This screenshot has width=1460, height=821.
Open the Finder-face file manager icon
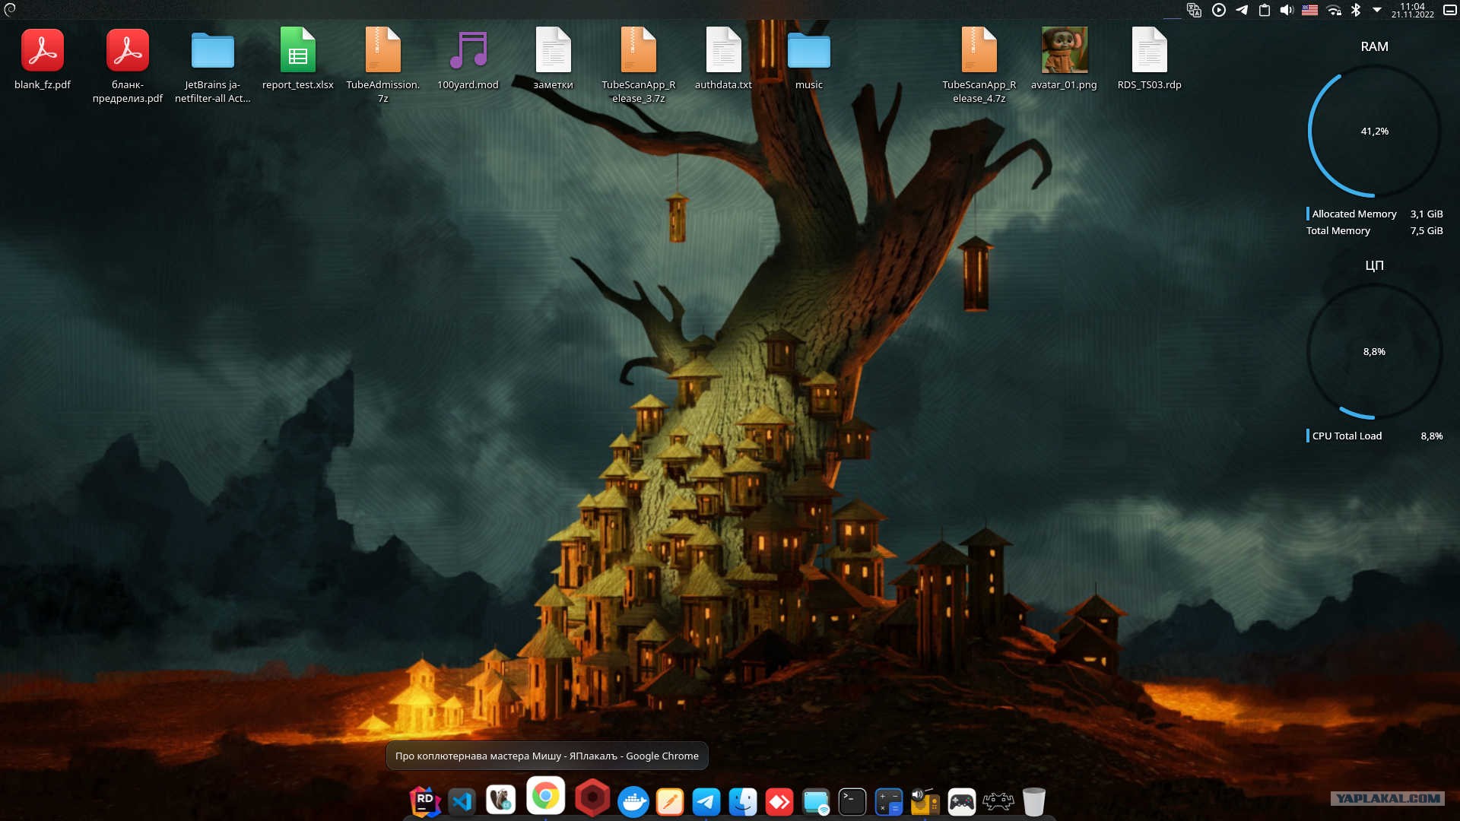[x=743, y=801]
